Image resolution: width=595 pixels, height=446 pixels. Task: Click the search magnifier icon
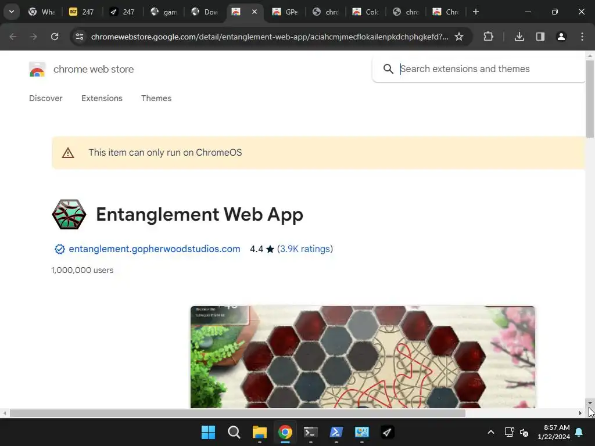pos(388,69)
